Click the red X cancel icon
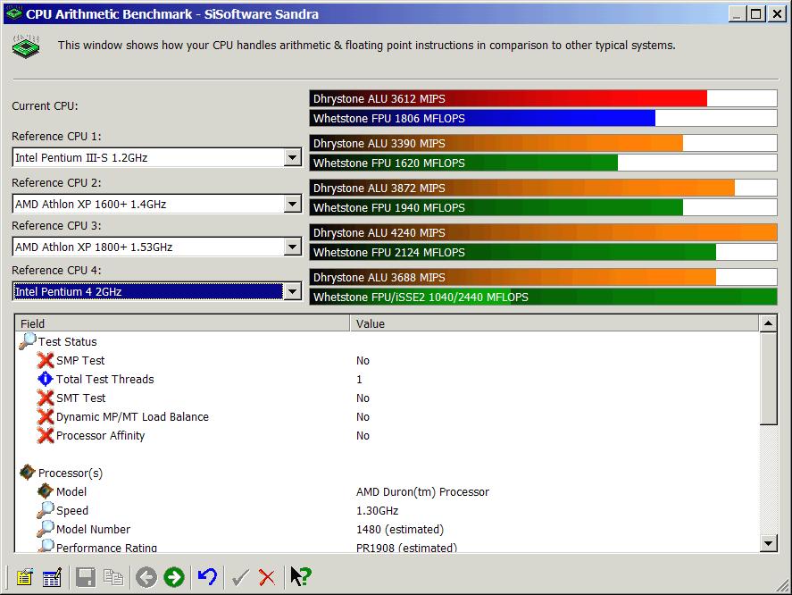Viewport: 792px width, 595px height. tap(267, 577)
